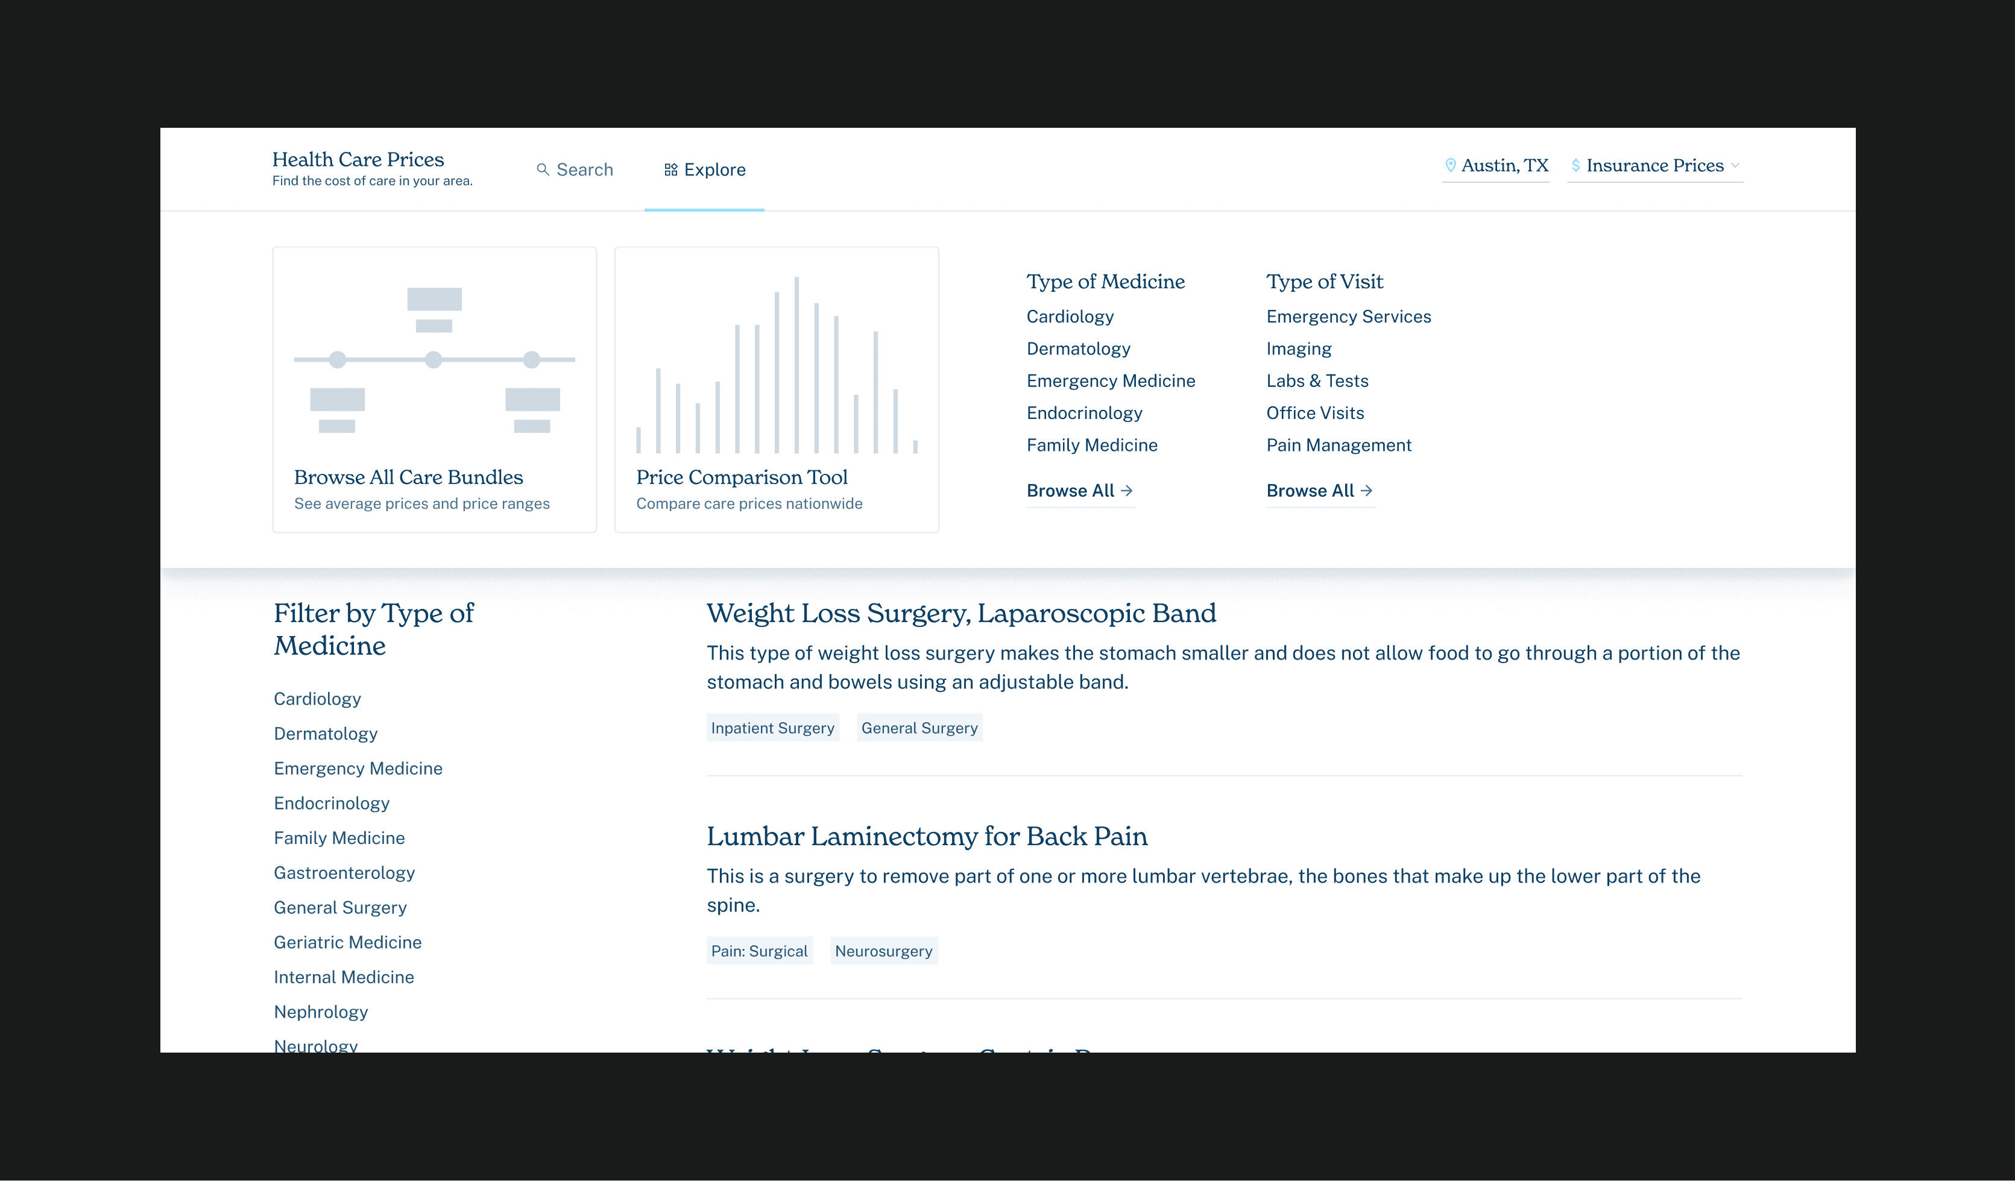
Task: Open Lumbar Laminectomy for Back Pain heading
Action: click(x=926, y=836)
